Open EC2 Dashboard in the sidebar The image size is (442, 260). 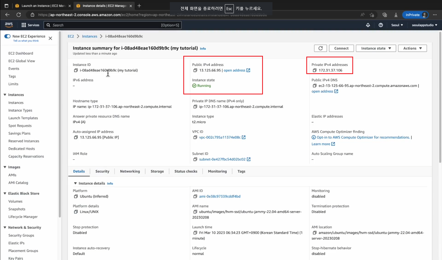tap(21, 53)
